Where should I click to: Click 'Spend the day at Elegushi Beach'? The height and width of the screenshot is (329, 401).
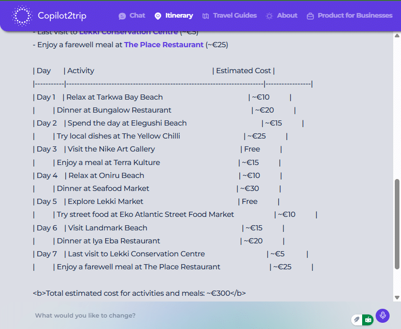pos(127,124)
